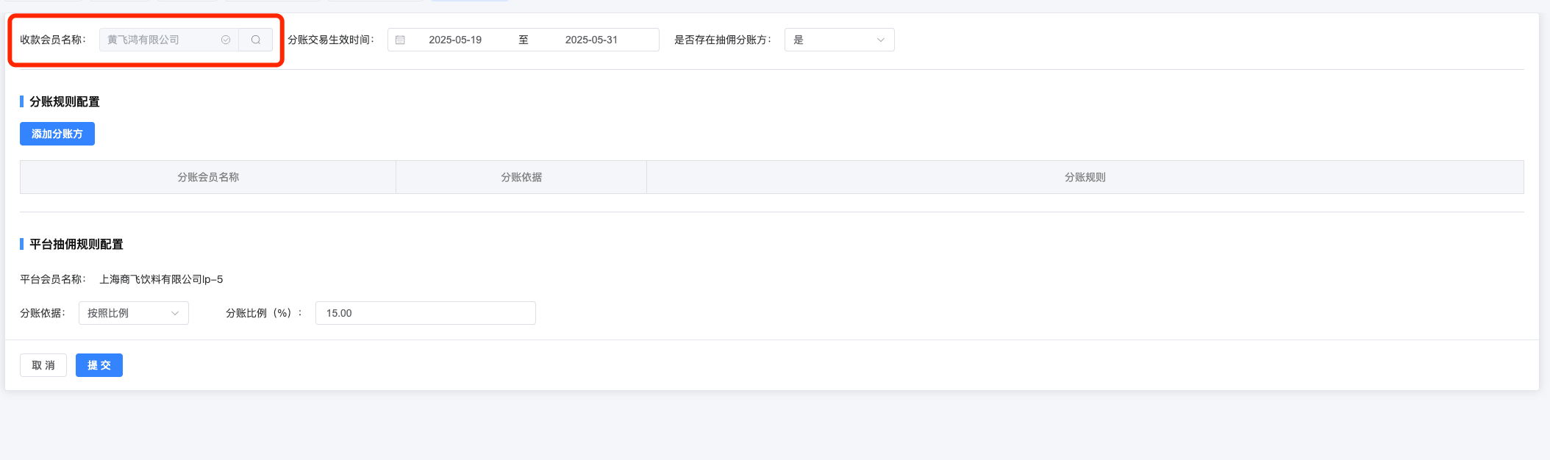Submit the form with 提交
The width and height of the screenshot is (1550, 460).
99,365
